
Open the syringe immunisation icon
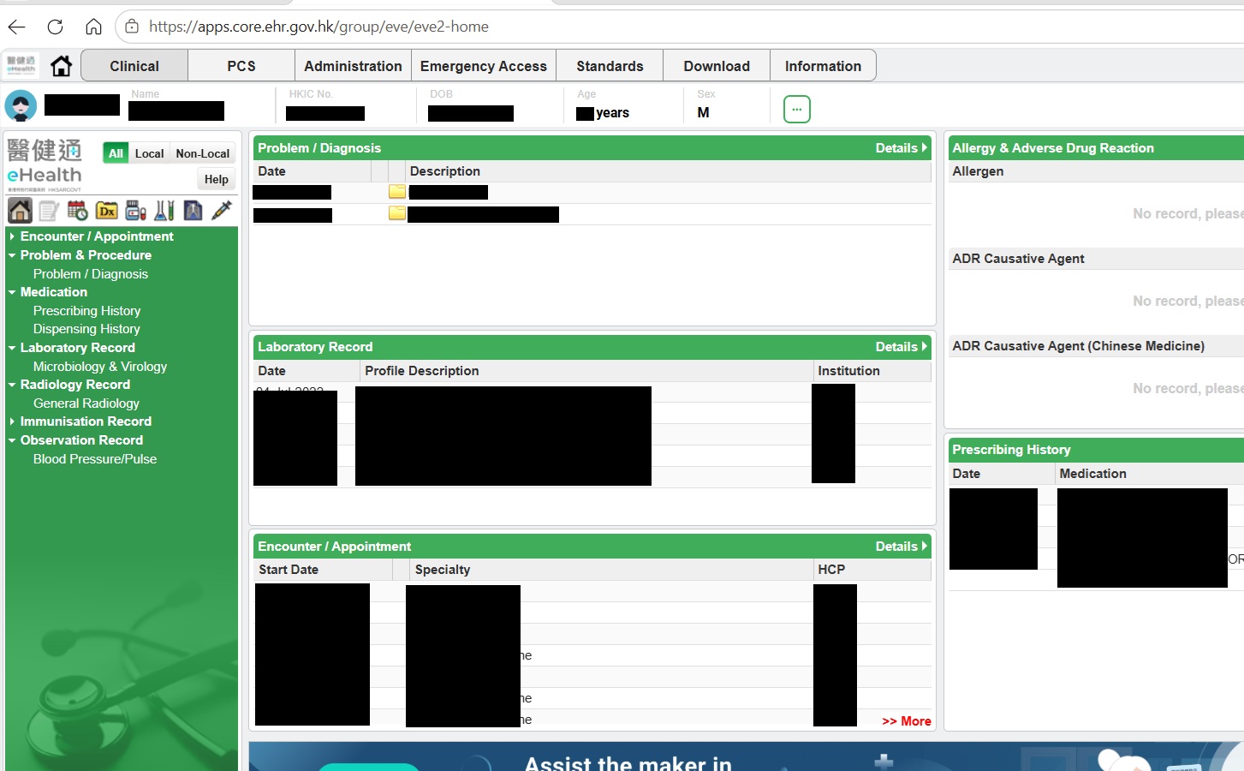pos(222,210)
